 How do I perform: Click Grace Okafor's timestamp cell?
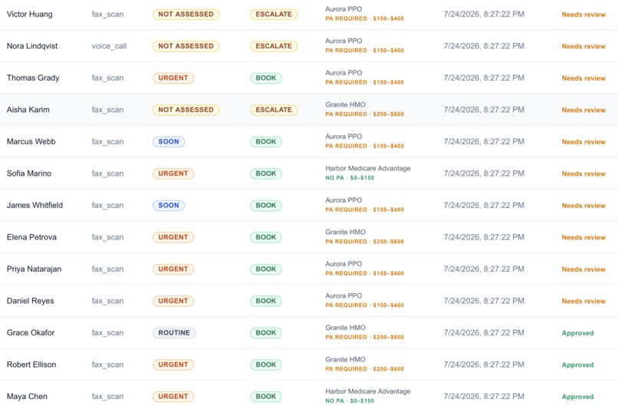[484, 332]
